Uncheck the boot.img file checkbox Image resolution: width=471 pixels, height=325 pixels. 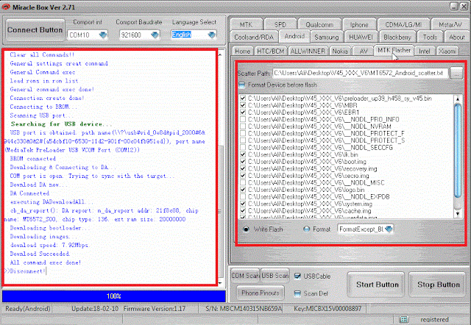(x=243, y=162)
